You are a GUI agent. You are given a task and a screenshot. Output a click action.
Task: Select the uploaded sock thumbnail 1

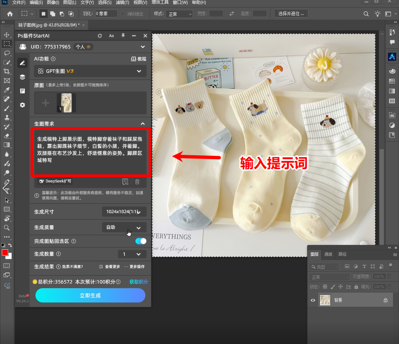click(66, 103)
